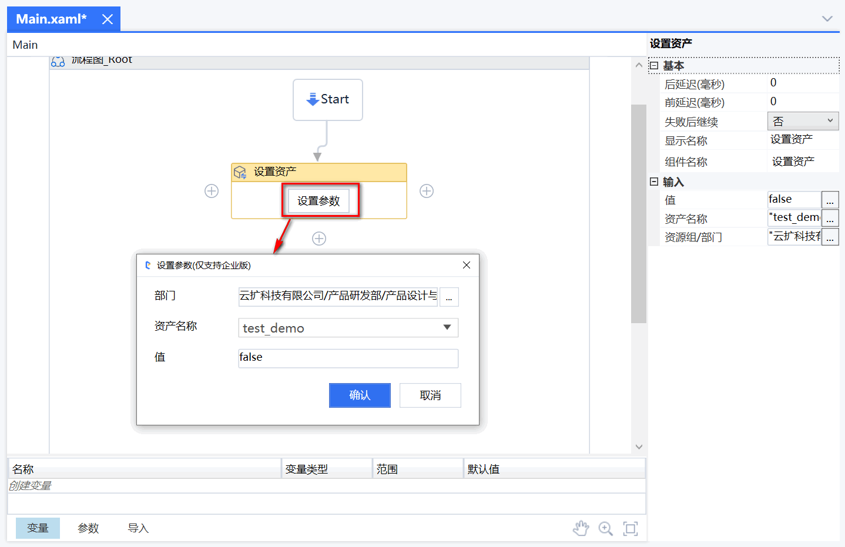The width and height of the screenshot is (845, 547).
Task: Click the 设置参数 button
Action: pyautogui.click(x=318, y=201)
